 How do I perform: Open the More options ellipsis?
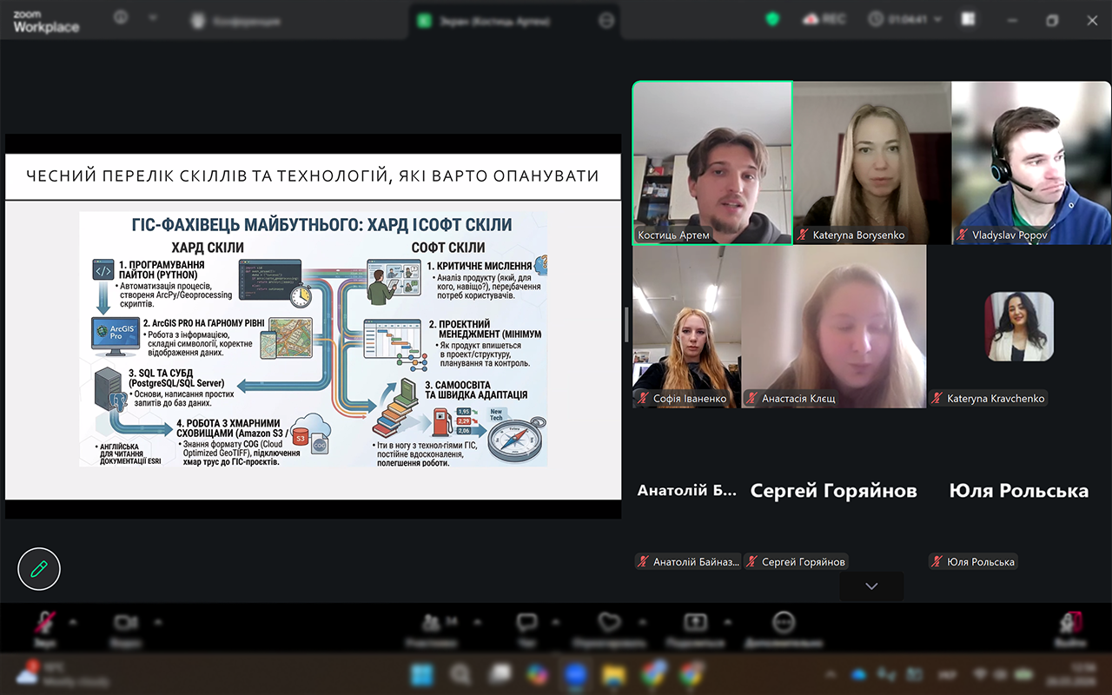tap(784, 622)
